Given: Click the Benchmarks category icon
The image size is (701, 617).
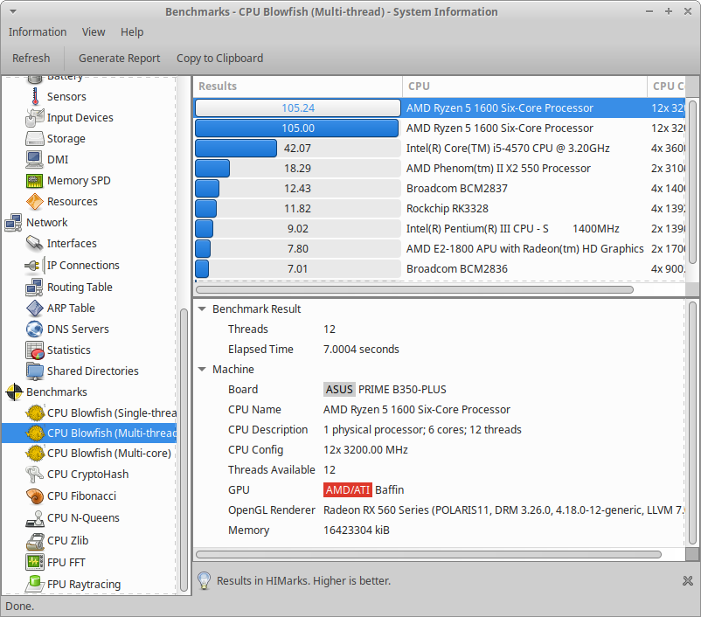Looking at the screenshot, I should (x=14, y=392).
